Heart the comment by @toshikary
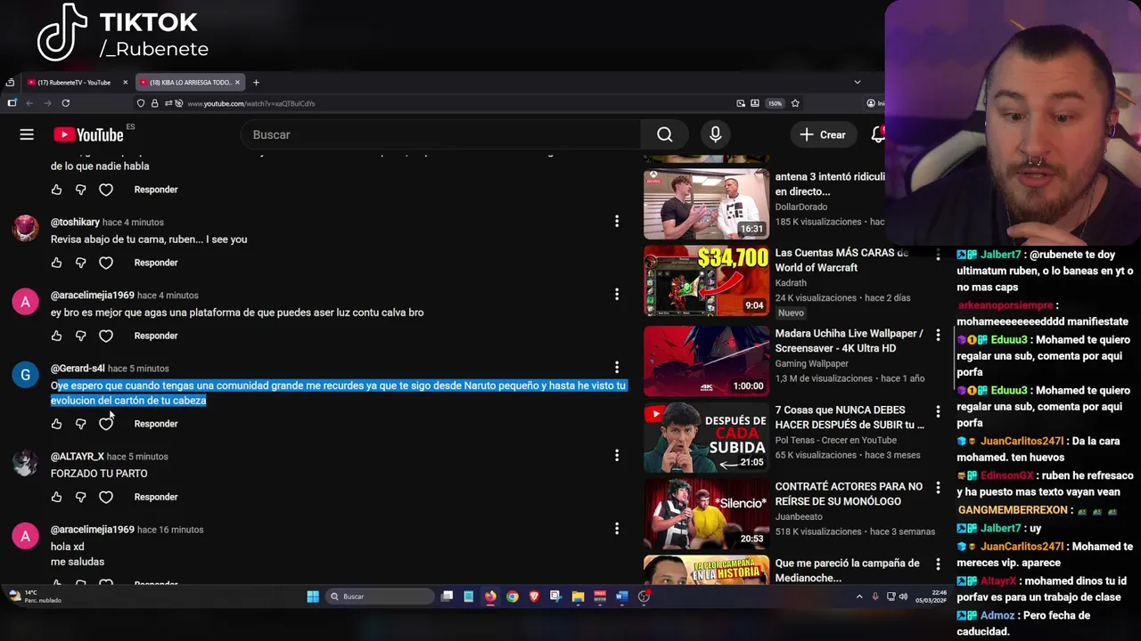 pos(106,263)
